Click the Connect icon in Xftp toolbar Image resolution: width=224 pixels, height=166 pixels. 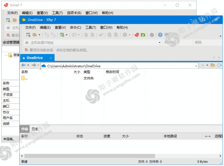(x=47, y=35)
